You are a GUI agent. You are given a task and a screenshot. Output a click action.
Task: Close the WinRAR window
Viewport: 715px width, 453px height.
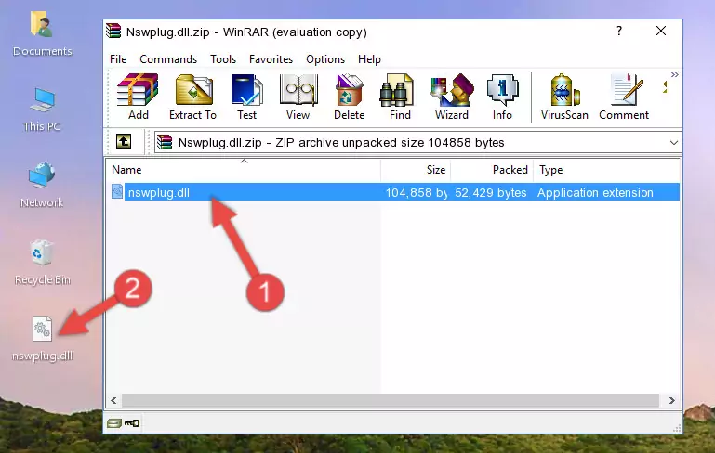661,31
